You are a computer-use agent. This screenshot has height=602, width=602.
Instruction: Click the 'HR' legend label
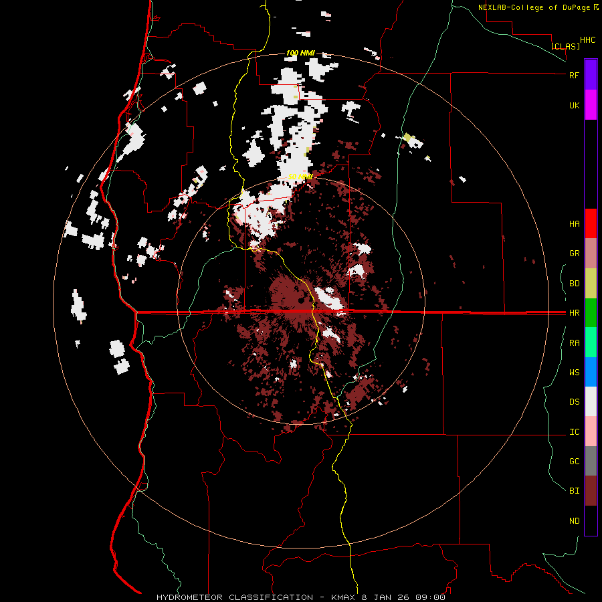[574, 313]
